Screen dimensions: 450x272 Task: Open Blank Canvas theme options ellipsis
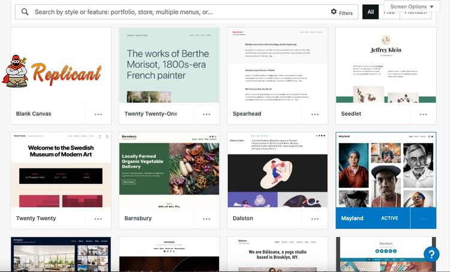pyautogui.click(x=98, y=114)
